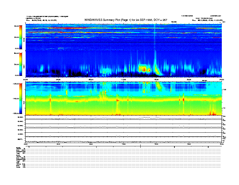239x185 pixels.
Task: Click the -140.00 label on TNR color scale
Action: point(16,99)
